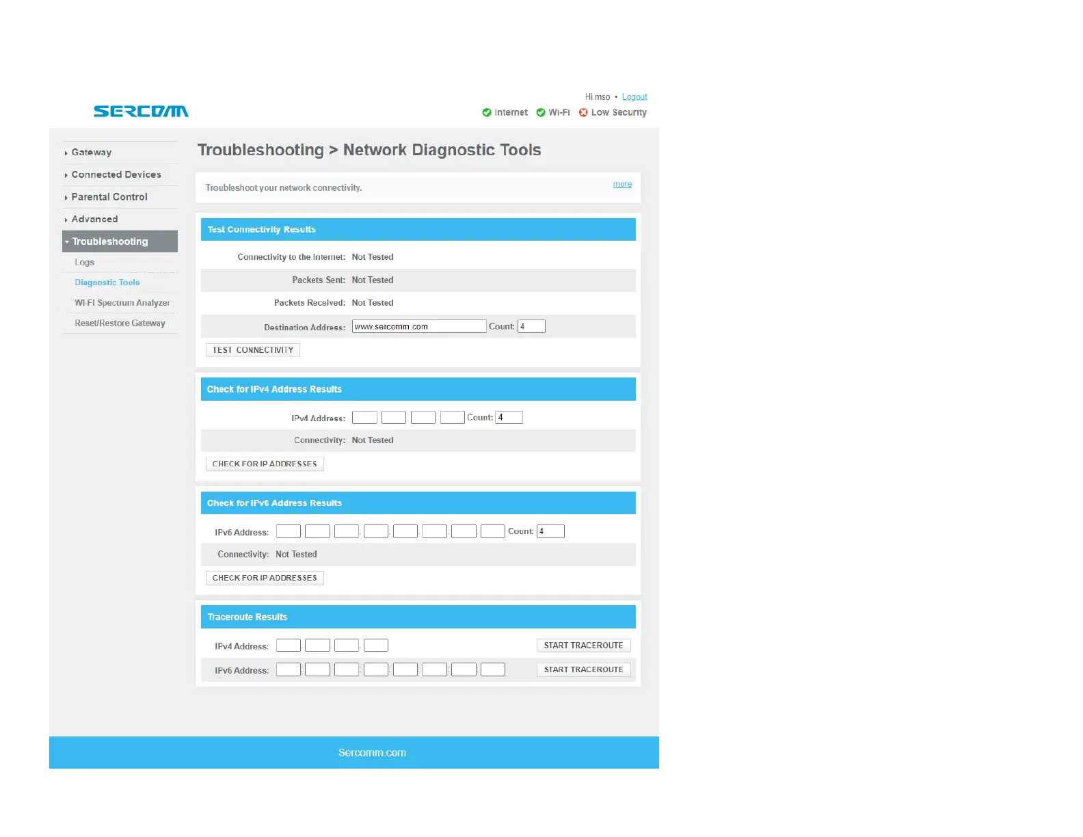The width and height of the screenshot is (1083, 837).
Task: Expand the Connected Devices menu
Action: (x=116, y=175)
